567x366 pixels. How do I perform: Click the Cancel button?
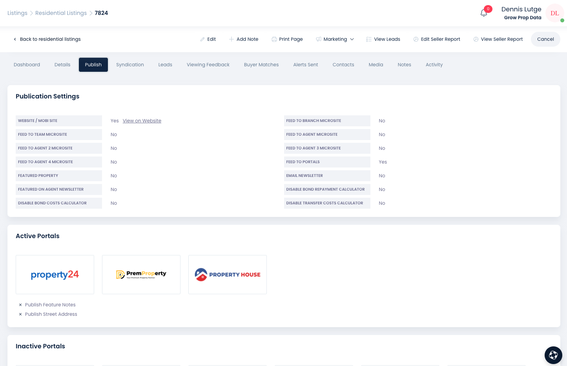pos(545,39)
